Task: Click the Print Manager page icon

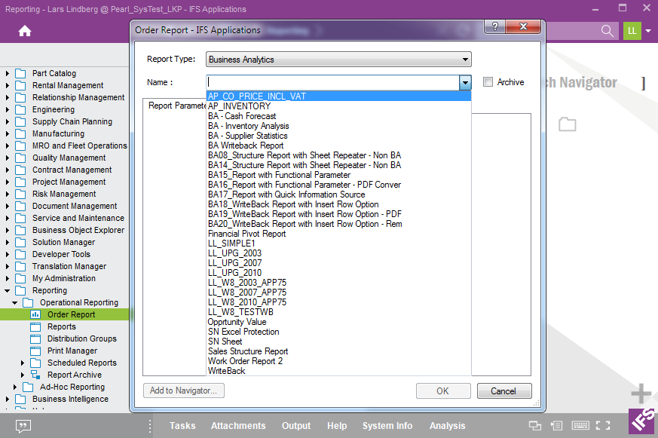Action: click(x=35, y=351)
